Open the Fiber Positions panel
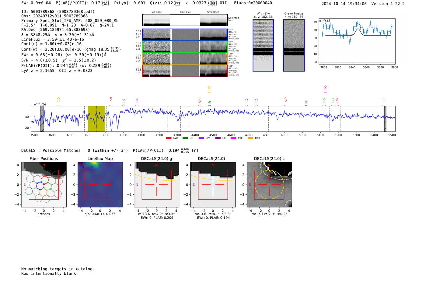 [x=44, y=185]
